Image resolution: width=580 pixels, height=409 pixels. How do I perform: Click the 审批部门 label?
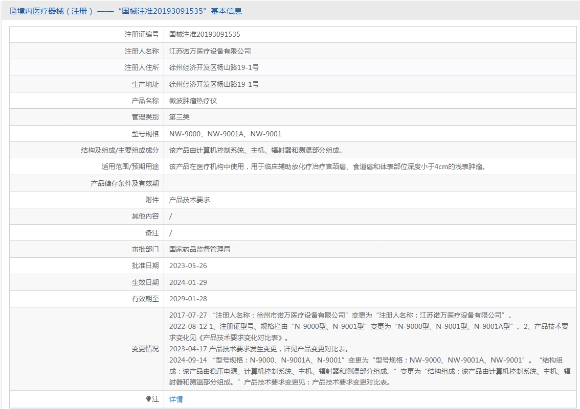145,249
